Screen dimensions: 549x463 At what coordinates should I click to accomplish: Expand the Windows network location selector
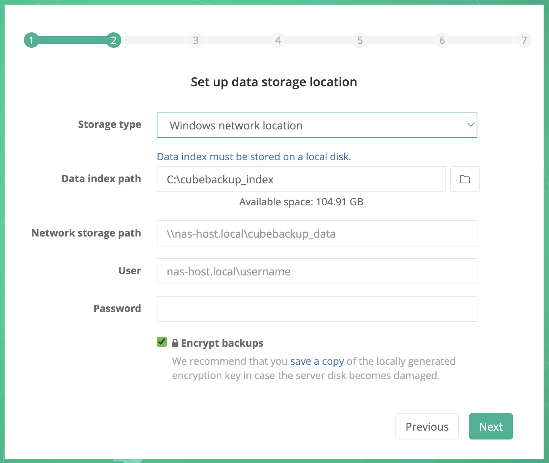click(x=316, y=125)
